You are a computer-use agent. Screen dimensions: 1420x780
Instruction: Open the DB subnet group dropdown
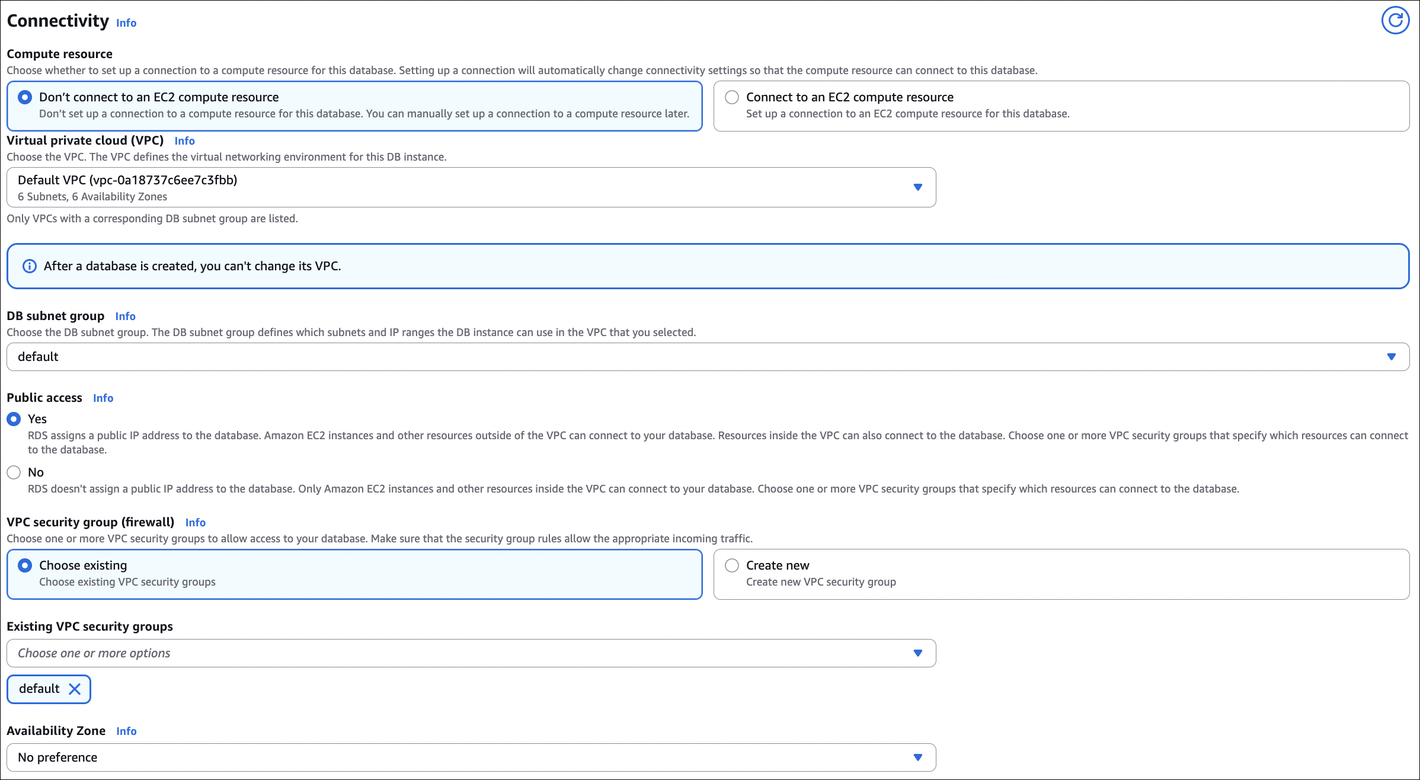tap(708, 357)
